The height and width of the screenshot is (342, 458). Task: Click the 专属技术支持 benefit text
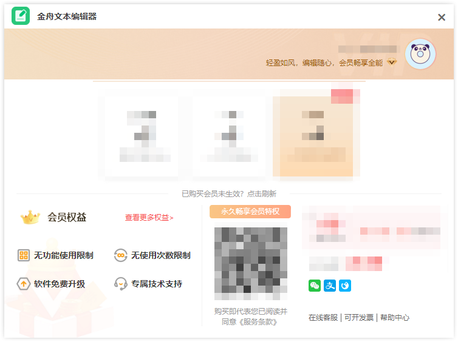pyautogui.click(x=157, y=284)
